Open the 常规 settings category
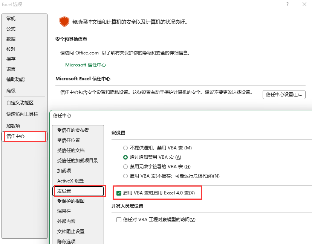312x244 pixels. coord(11,18)
